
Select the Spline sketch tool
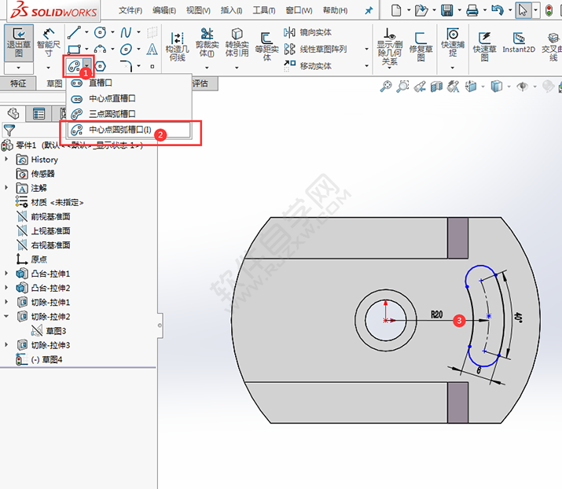coord(126,32)
